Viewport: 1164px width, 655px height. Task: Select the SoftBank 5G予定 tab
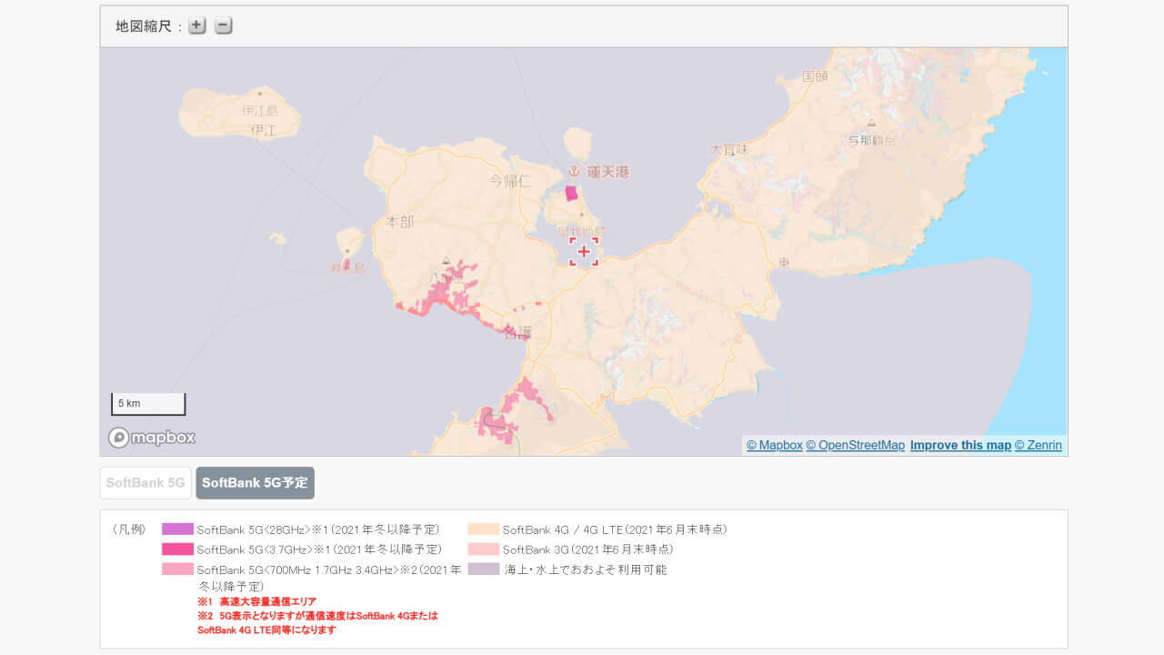click(255, 483)
